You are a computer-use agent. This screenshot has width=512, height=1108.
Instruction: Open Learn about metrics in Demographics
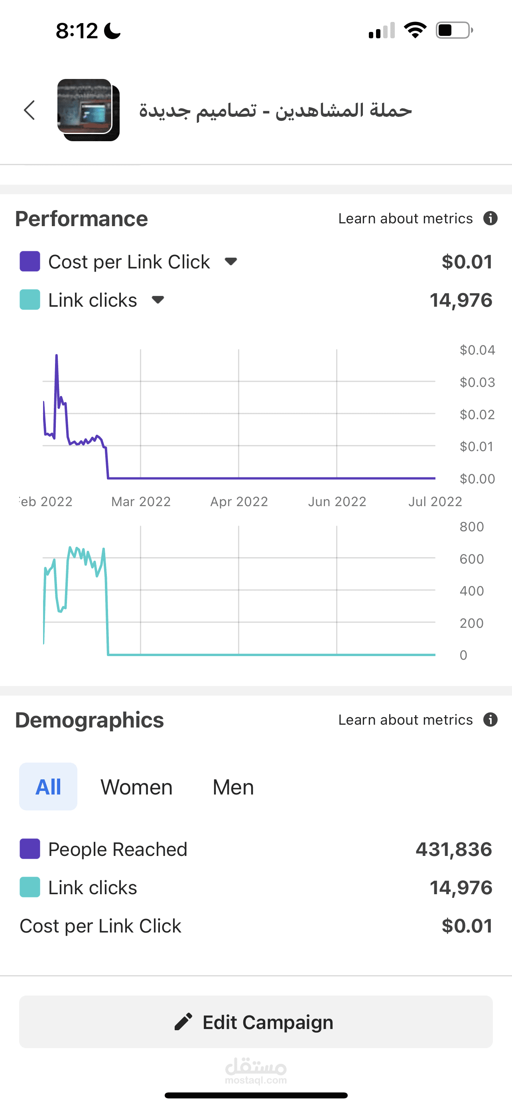coord(406,720)
